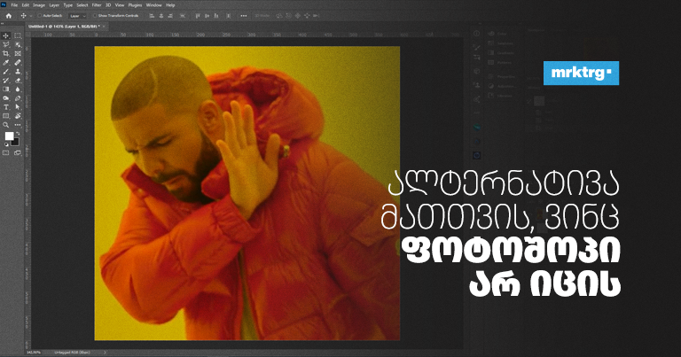Open the Filter menu

pyautogui.click(x=97, y=5)
